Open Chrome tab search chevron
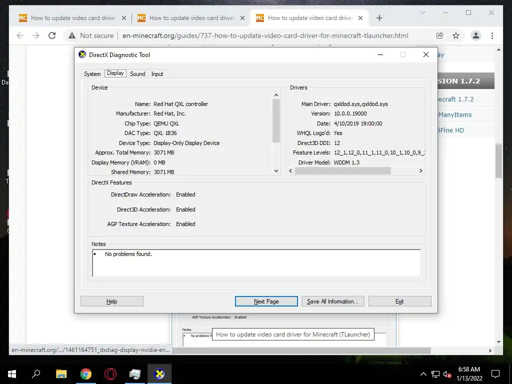 (x=422, y=12)
